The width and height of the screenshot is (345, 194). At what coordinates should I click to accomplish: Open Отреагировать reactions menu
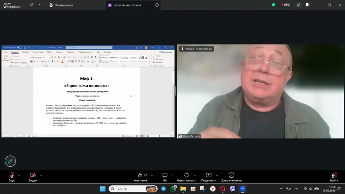click(x=186, y=177)
